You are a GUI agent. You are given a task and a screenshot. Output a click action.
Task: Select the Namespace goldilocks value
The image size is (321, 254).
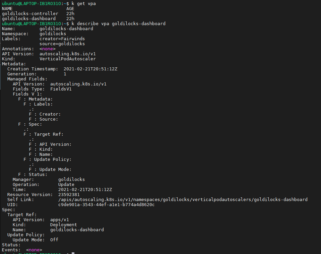[53, 34]
